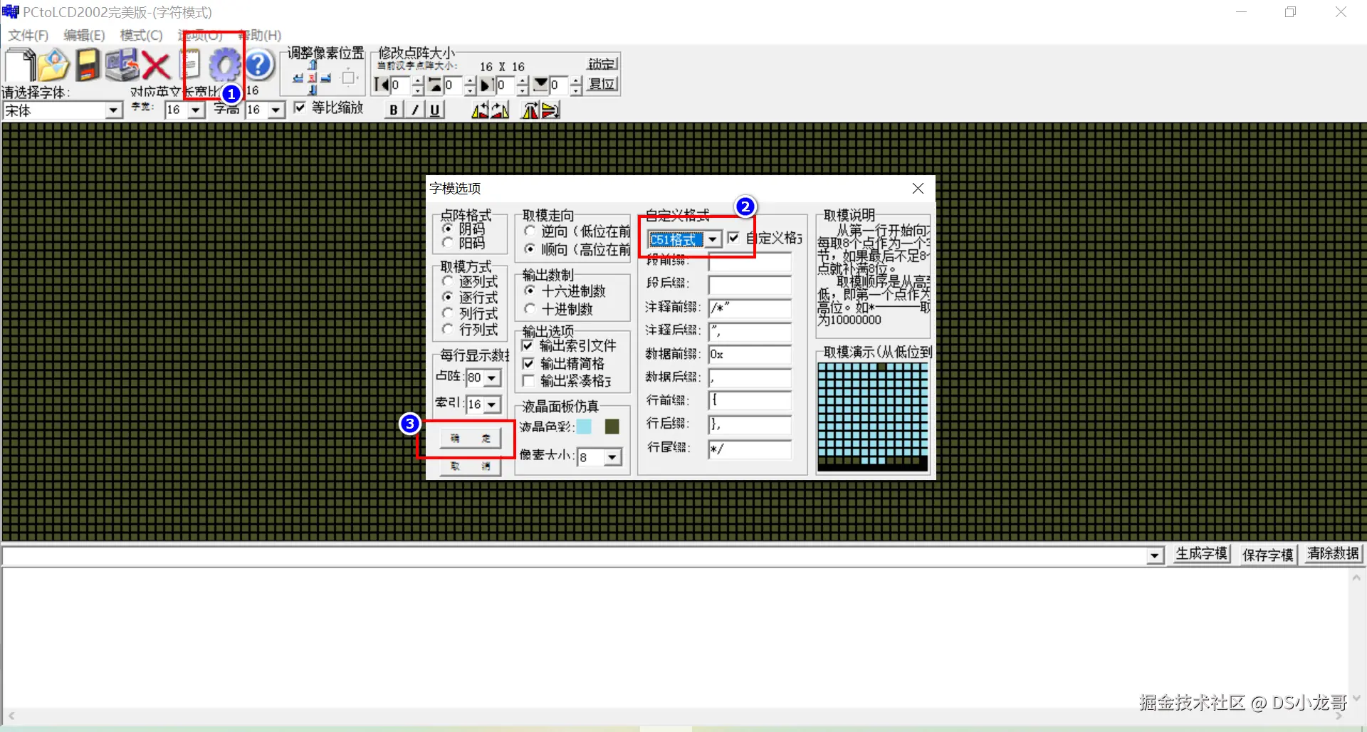Click the save font module icon
The image size is (1367, 732).
coord(87,64)
